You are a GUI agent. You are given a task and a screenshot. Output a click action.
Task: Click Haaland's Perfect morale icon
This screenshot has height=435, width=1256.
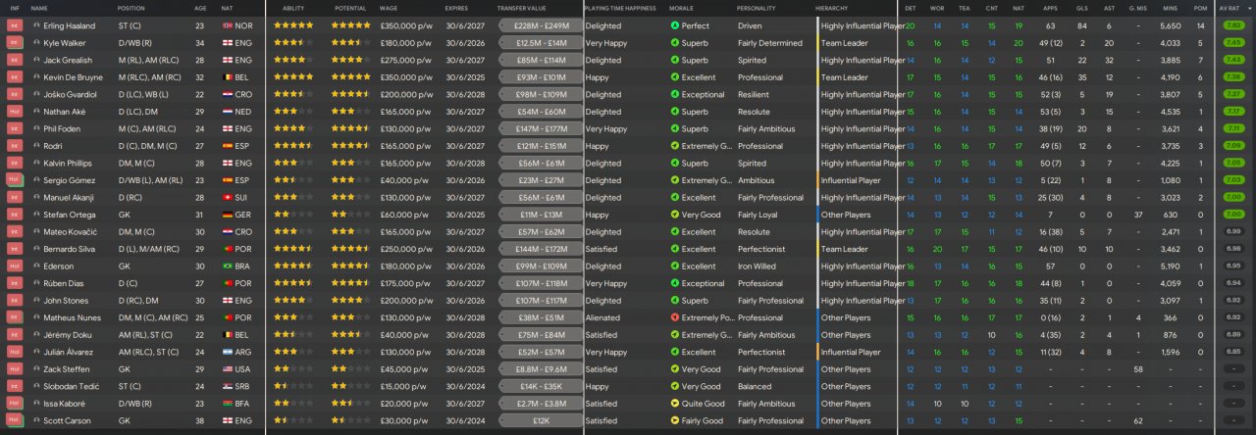click(674, 25)
